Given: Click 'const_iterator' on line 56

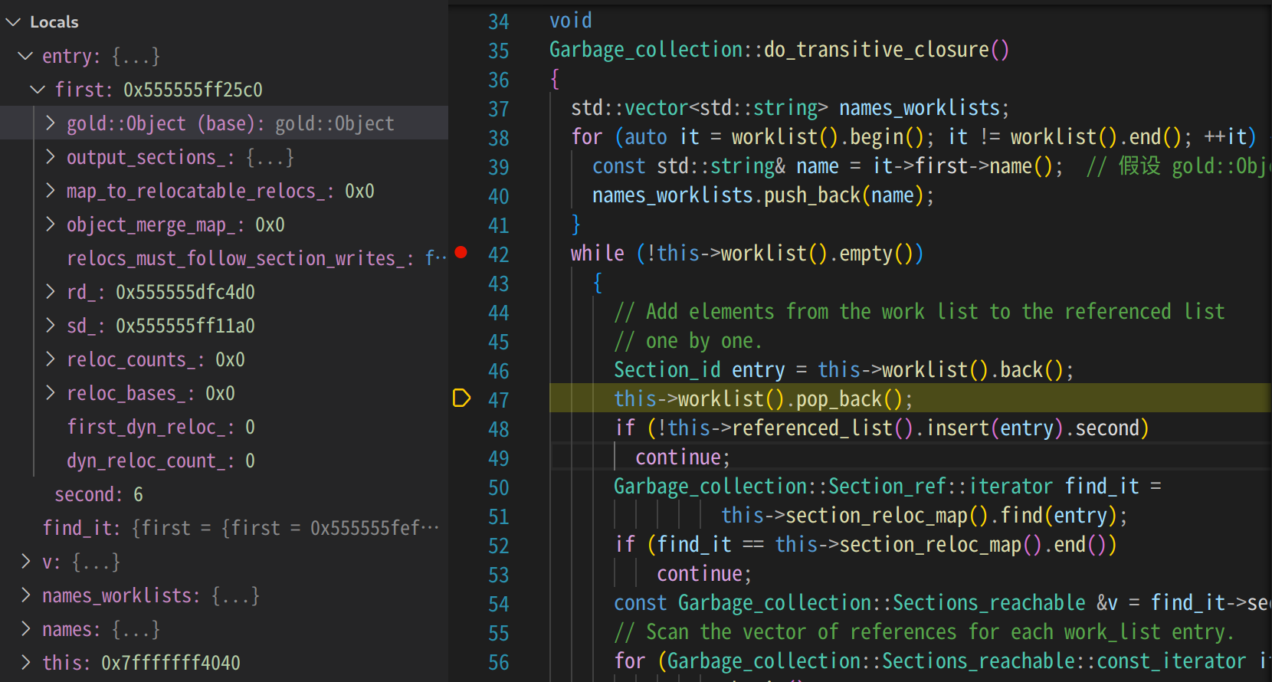Looking at the screenshot, I should click(x=1172, y=661).
